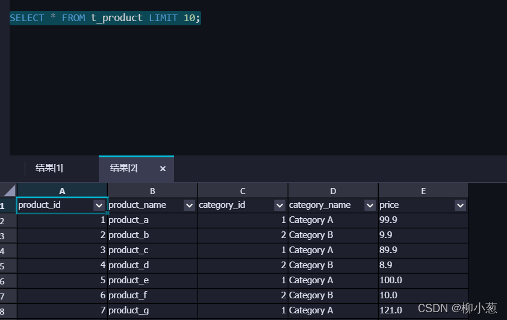Select column C header
The image size is (507, 320).
pos(243,191)
